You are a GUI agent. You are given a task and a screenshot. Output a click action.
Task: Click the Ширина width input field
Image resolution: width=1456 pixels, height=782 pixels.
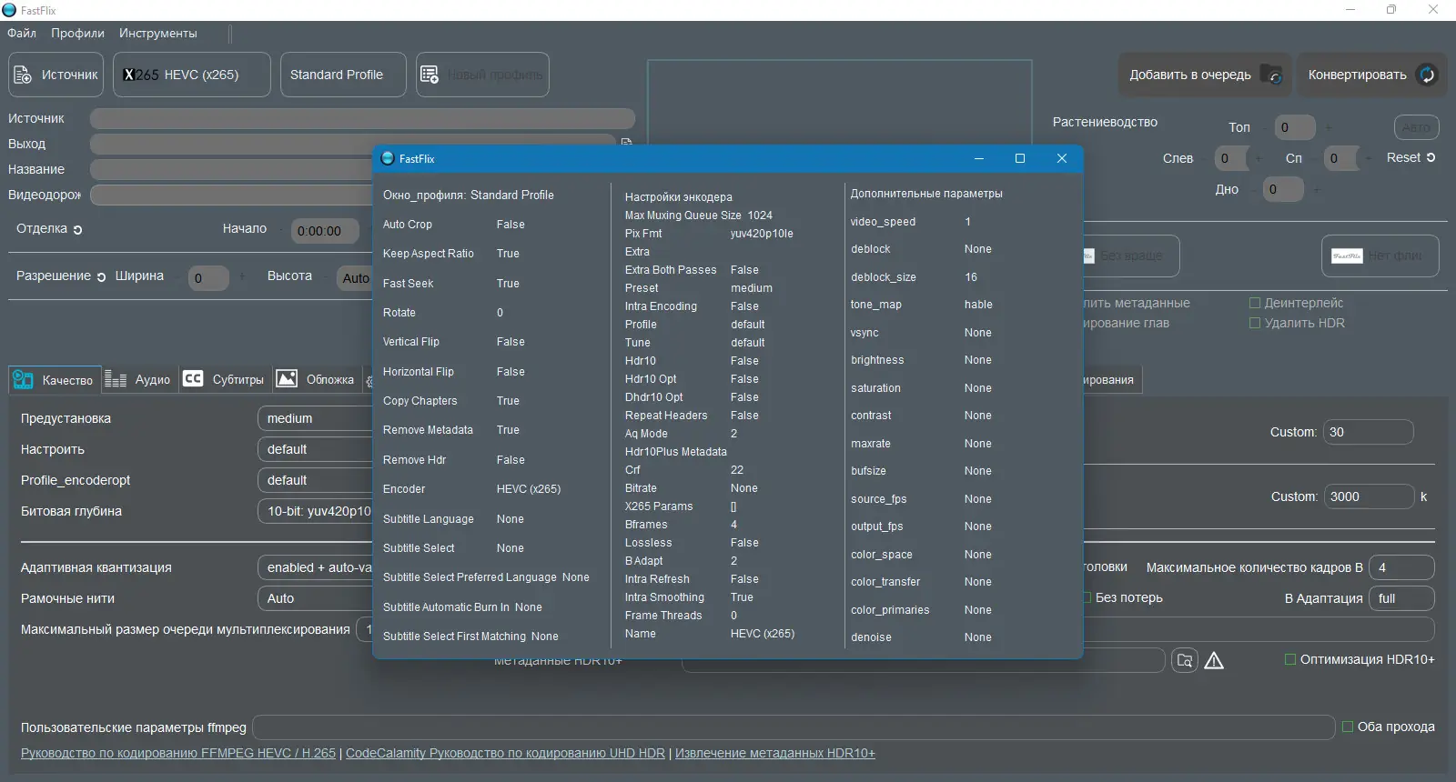click(208, 277)
